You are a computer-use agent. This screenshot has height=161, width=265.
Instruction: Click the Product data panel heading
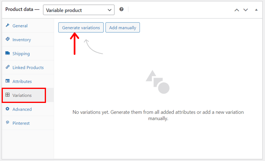click(19, 9)
